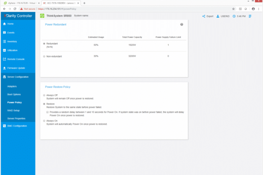
Task: Select the Non-redundant power option
Action: click(x=44, y=57)
